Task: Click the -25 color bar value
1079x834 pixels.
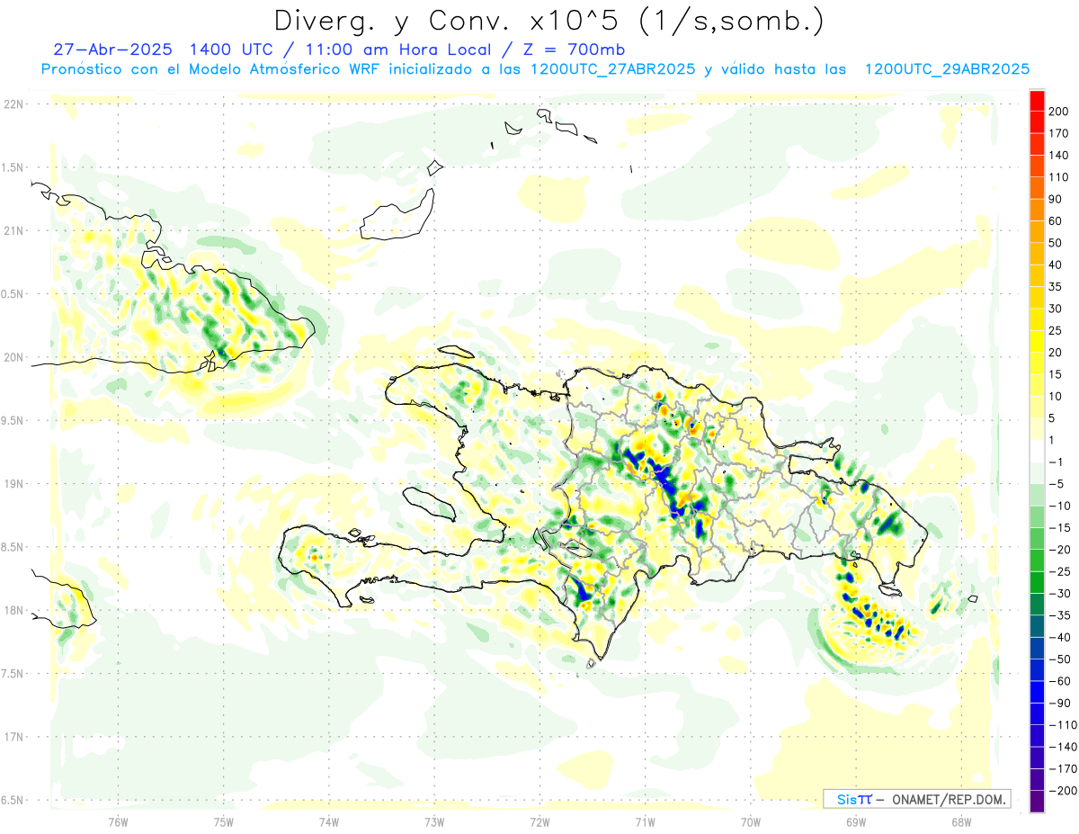Action: 1060,571
